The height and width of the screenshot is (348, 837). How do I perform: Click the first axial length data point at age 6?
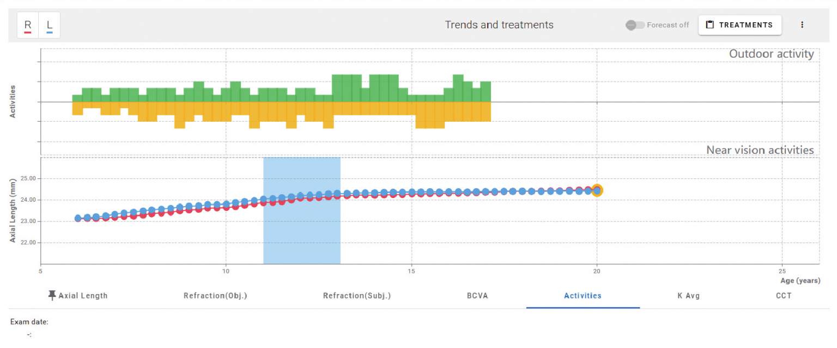coord(78,218)
